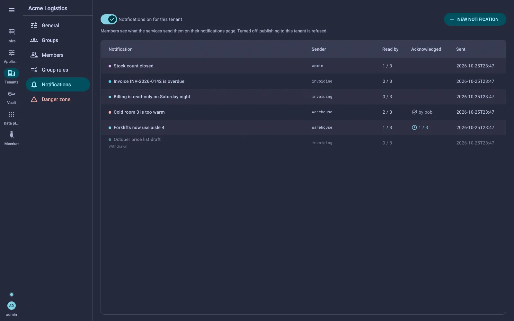Create a new notification

coord(475,19)
